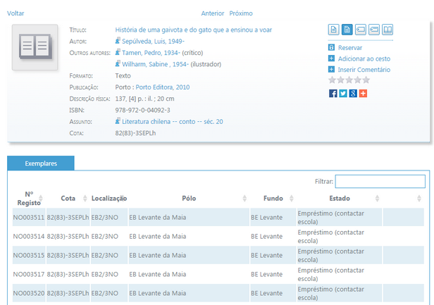This screenshot has width=434, height=305.
Task: Share this record on Twitter
Action: tap(343, 93)
